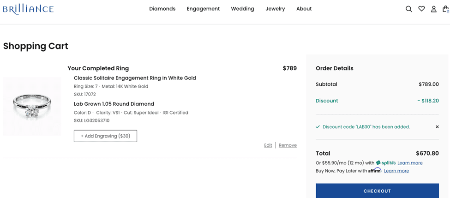Open the Jewelry menu
The image size is (450, 198).
pos(275,9)
